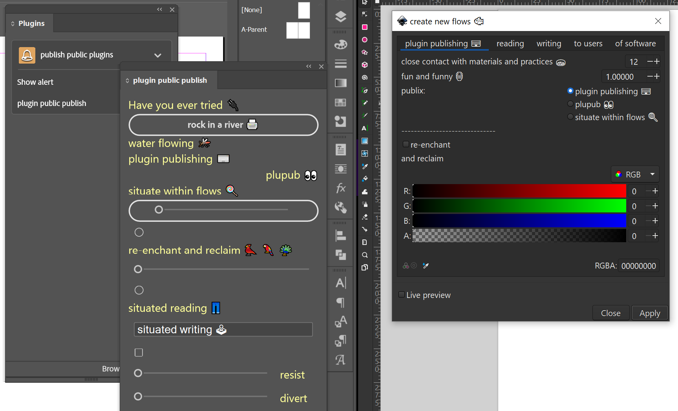678x411 pixels.
Task: Select the Pen Bezier tool
Action: (x=365, y=90)
